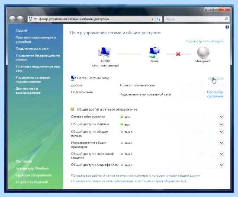Screen dimensions: 238x197
Task: Open Установка подключения или сети task
Action: [x=38, y=69]
